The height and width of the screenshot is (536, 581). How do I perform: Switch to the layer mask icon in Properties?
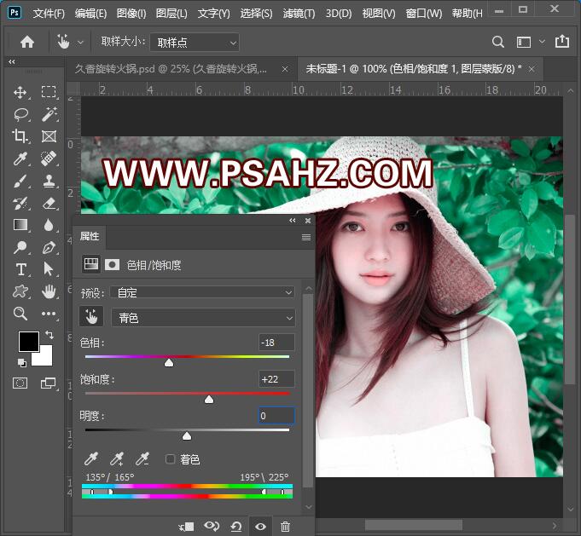tap(113, 265)
